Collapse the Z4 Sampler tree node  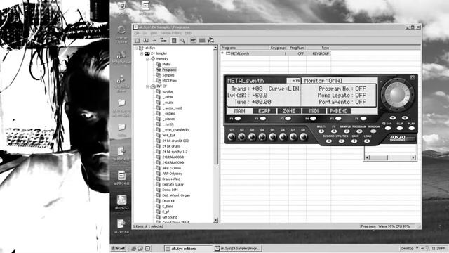tap(142, 53)
